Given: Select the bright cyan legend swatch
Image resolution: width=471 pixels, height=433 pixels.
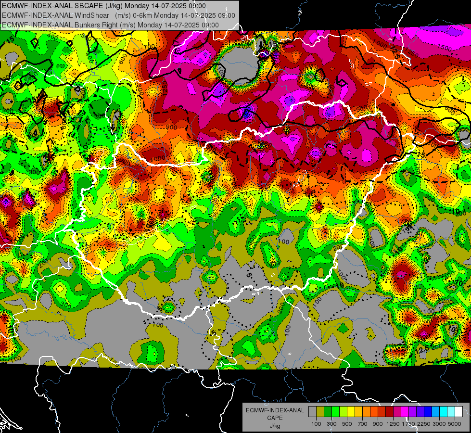Looking at the screenshot, I should [444, 412].
